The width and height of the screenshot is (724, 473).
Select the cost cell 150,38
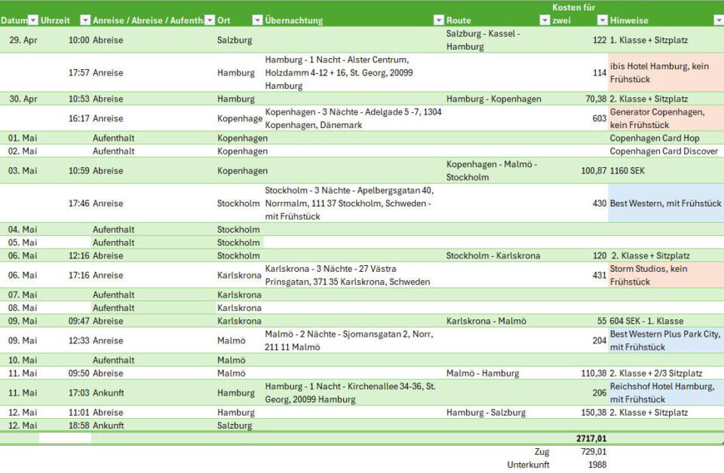[579, 413]
